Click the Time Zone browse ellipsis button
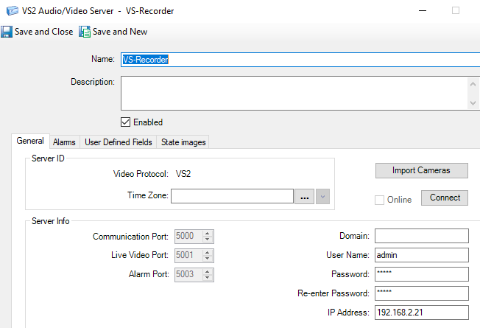This screenshot has height=328, width=480. point(305,197)
